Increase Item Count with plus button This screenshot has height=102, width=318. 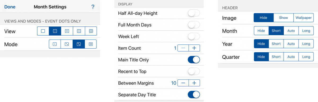coord(194,48)
